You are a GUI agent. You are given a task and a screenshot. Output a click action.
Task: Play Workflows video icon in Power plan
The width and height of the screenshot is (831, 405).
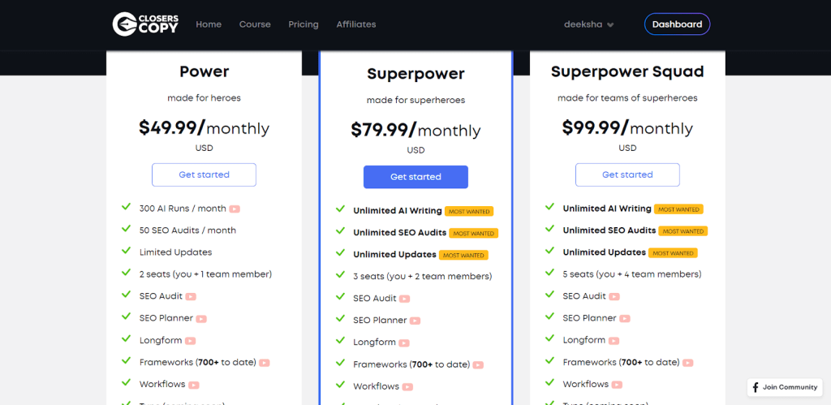[194, 385]
